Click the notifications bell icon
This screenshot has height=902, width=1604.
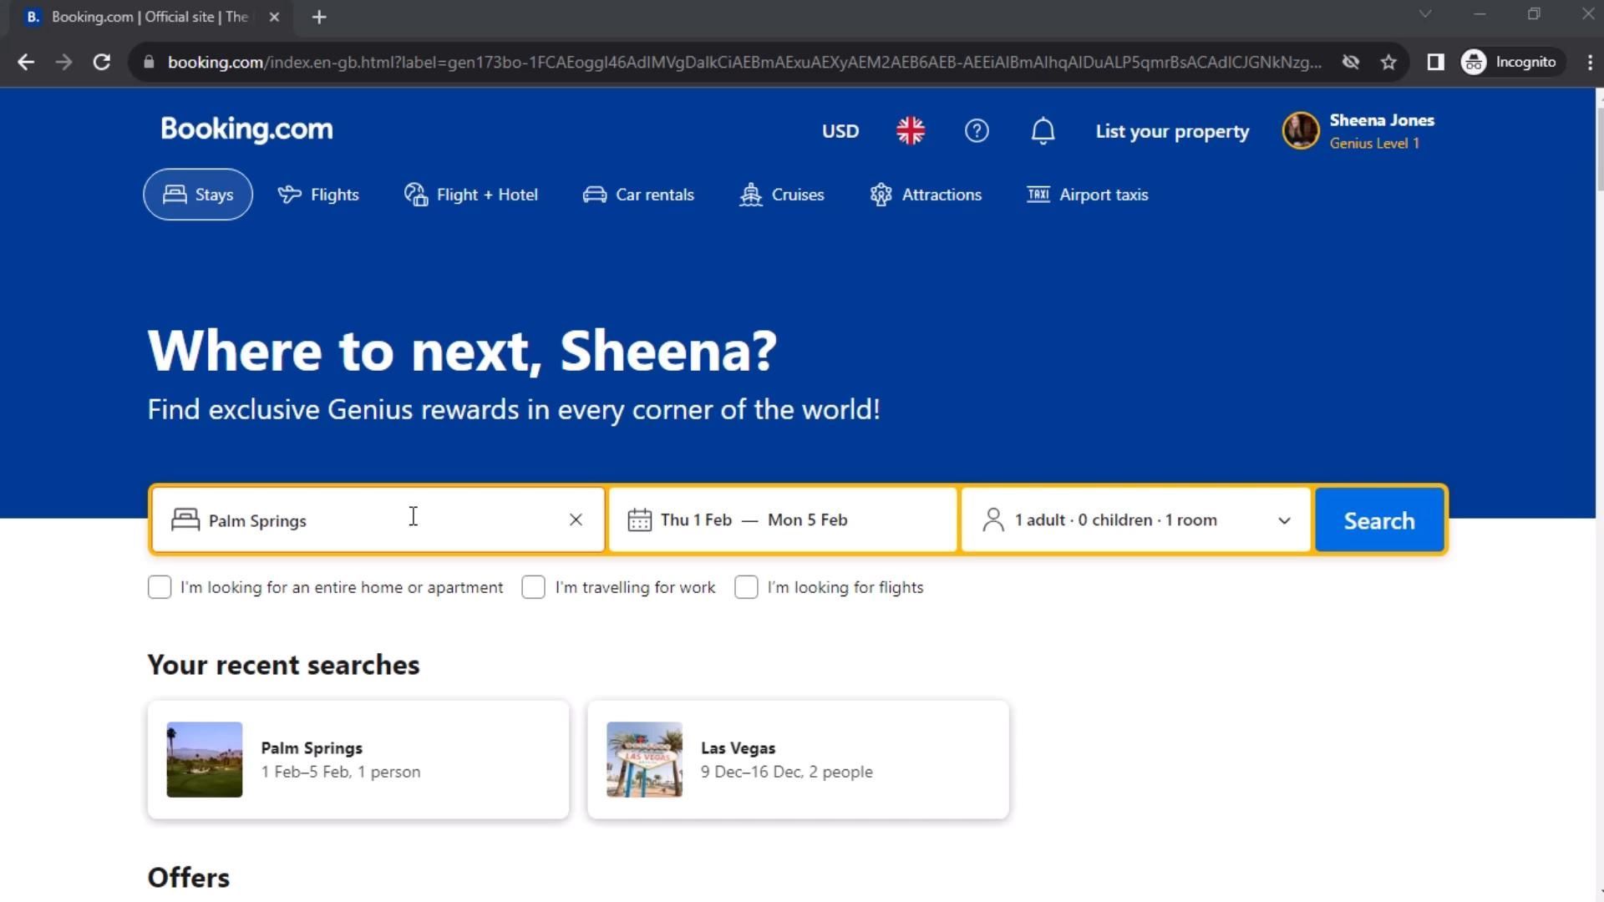tap(1043, 131)
